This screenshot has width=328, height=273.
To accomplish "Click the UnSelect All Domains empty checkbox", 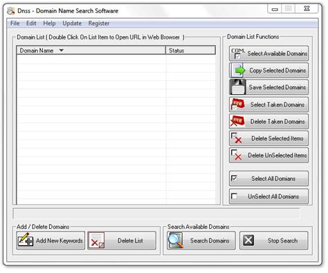I will click(234, 196).
